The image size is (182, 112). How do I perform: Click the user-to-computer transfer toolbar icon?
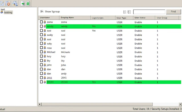point(15,3)
